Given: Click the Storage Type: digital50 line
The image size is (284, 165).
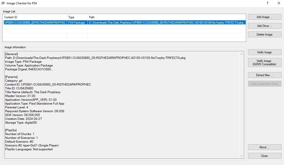Looking at the screenshot, I should pos(21,122).
